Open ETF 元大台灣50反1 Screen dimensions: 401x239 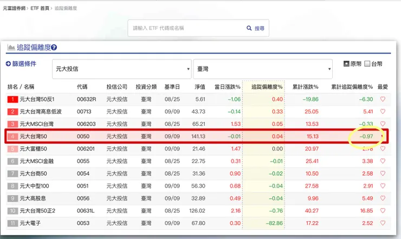[37, 99]
